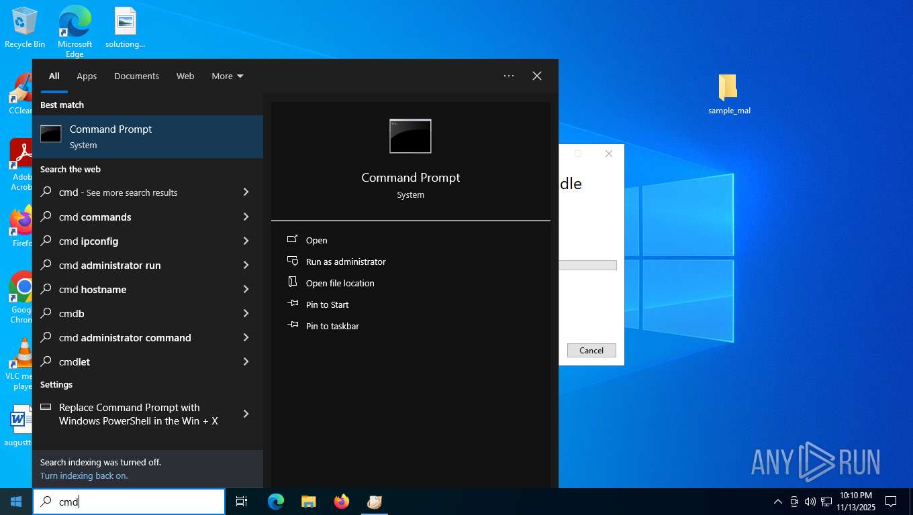This screenshot has height=515, width=913.
Task: Click the volume icon in system tray
Action: [810, 502]
